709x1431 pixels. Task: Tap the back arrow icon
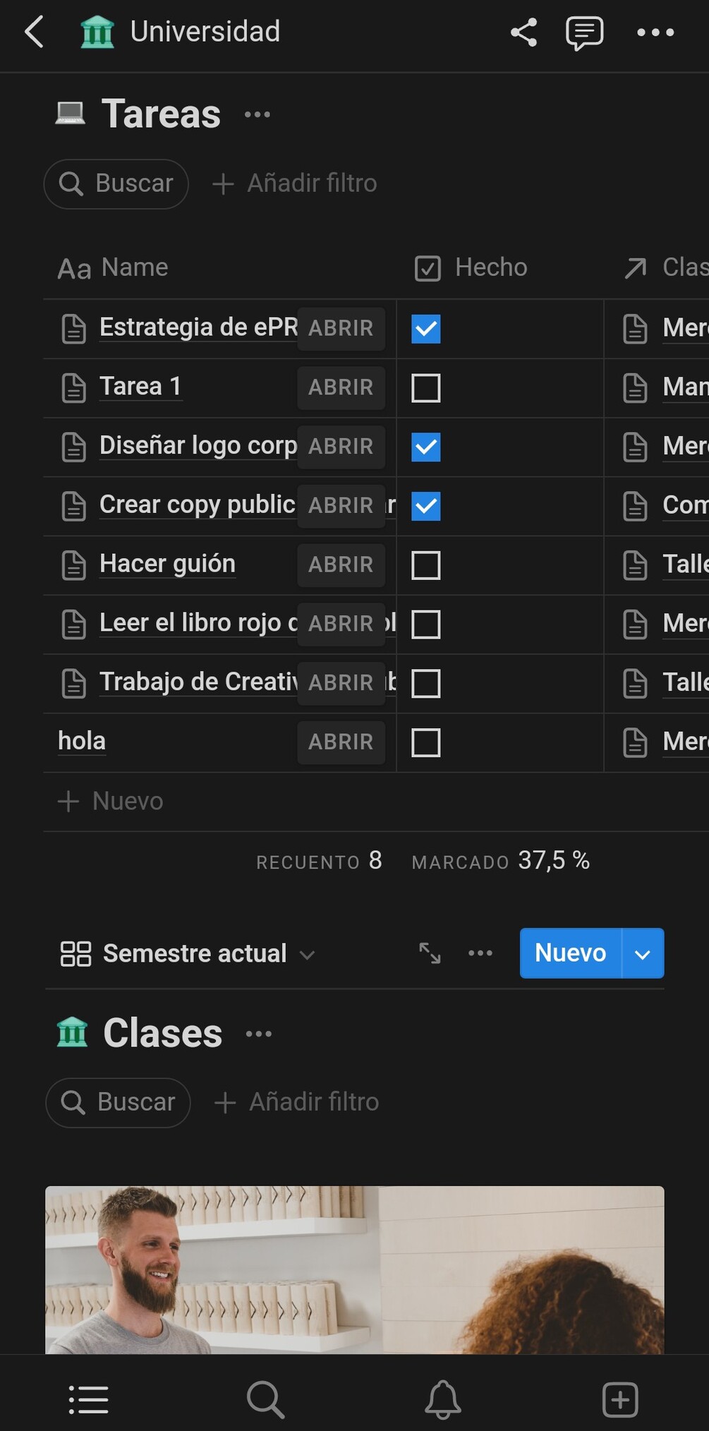[x=34, y=32]
